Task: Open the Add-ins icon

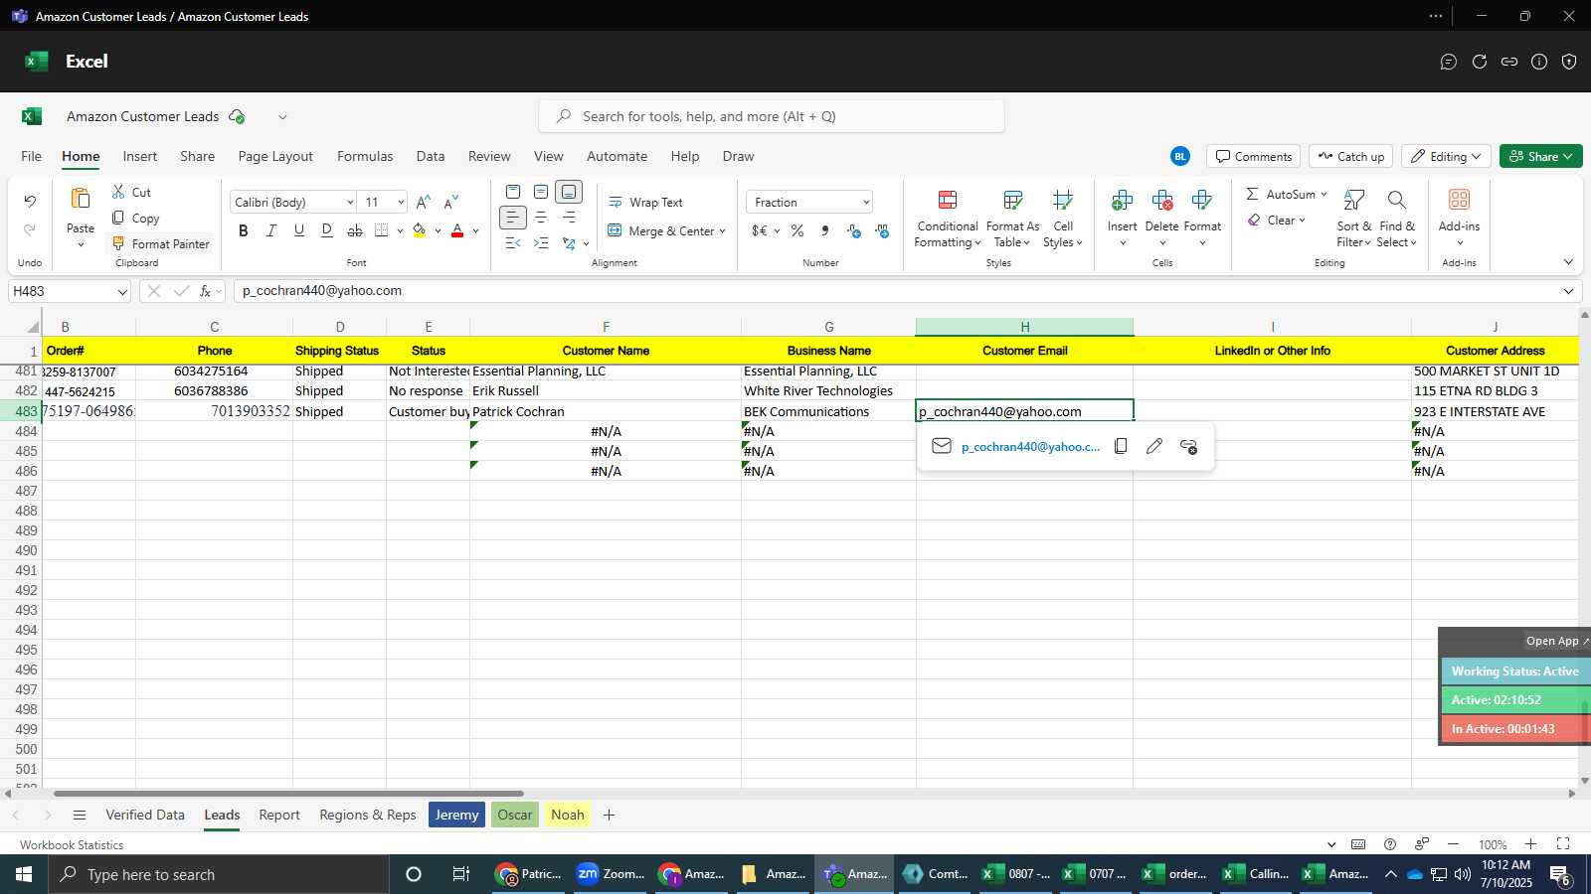Action: click(1459, 201)
